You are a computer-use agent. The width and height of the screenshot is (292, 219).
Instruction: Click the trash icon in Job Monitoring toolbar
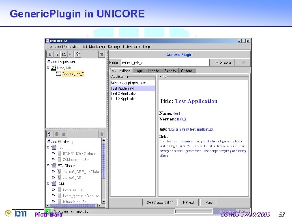tap(101, 134)
